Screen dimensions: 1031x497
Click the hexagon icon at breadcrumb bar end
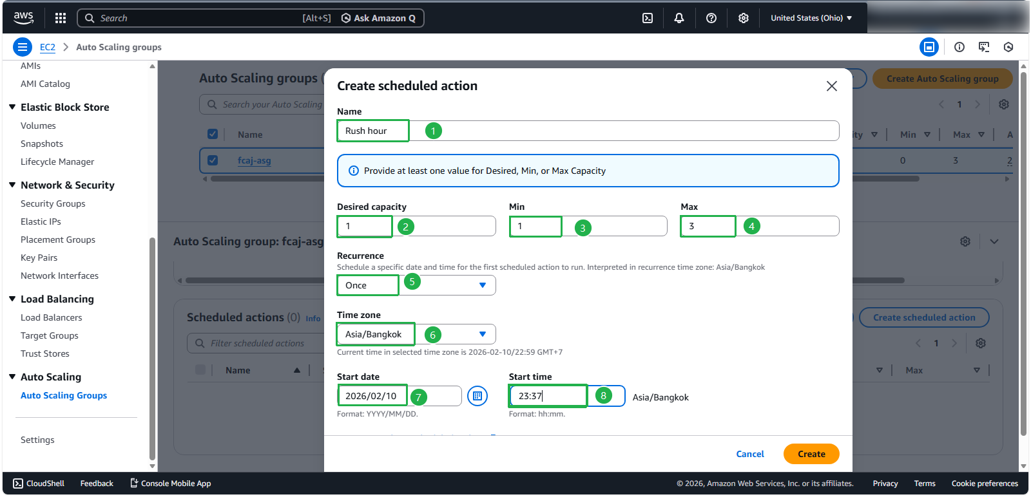[x=1008, y=47]
